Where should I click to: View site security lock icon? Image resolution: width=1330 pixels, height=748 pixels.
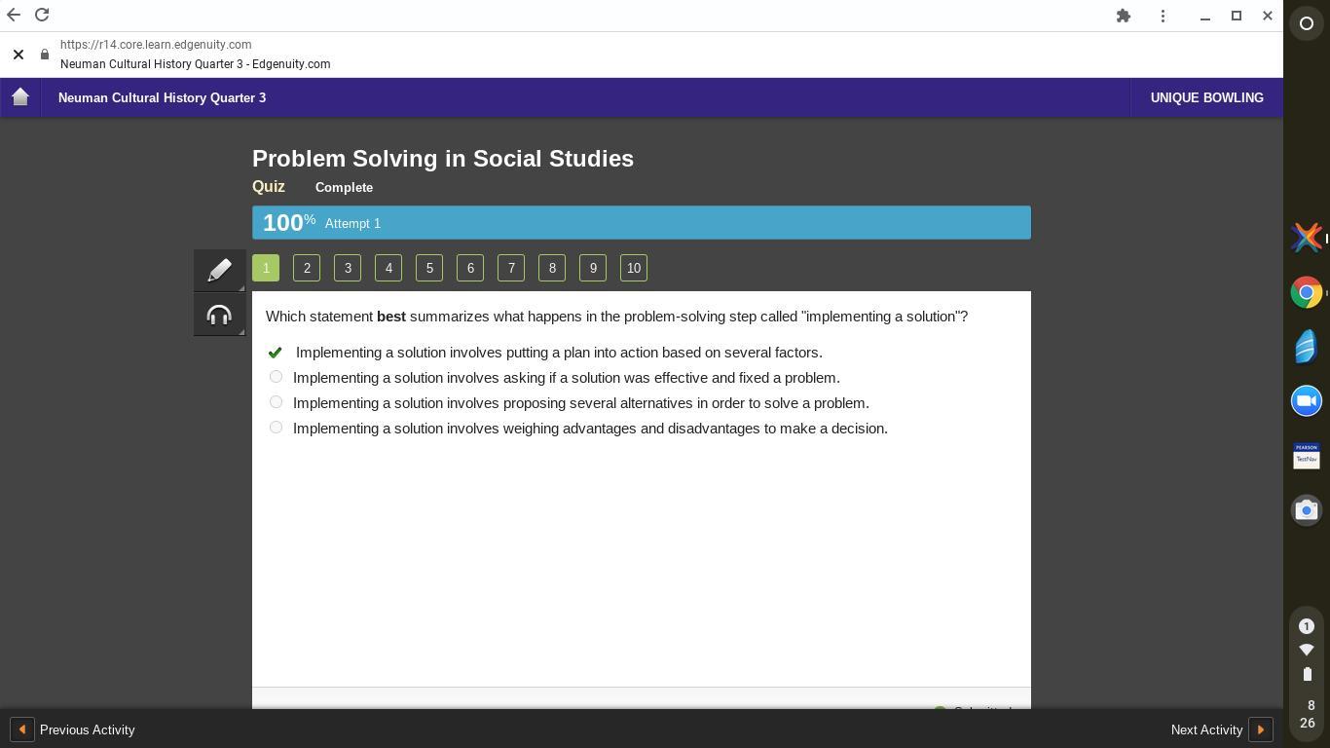click(45, 55)
